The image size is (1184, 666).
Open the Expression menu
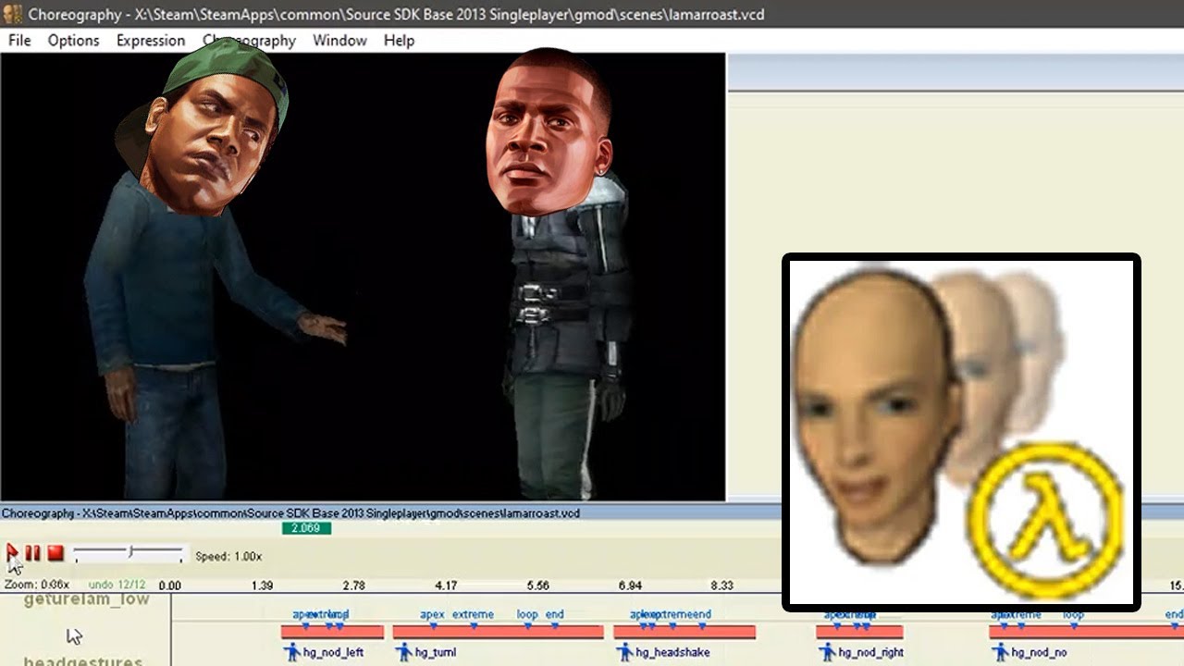(151, 41)
